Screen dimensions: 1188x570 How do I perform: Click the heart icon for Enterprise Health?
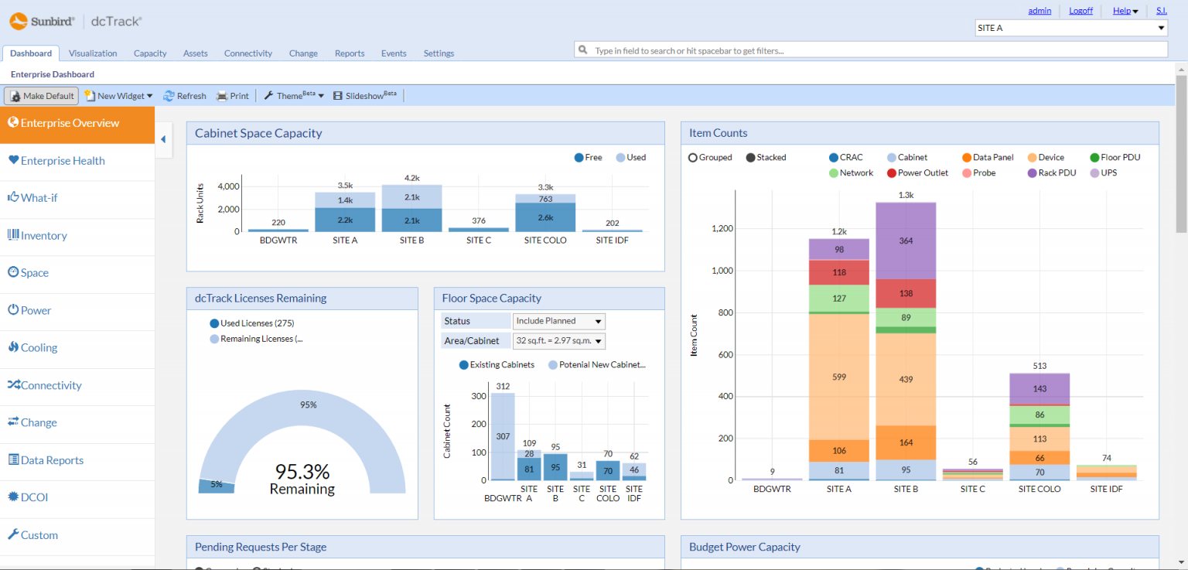pyautogui.click(x=13, y=160)
